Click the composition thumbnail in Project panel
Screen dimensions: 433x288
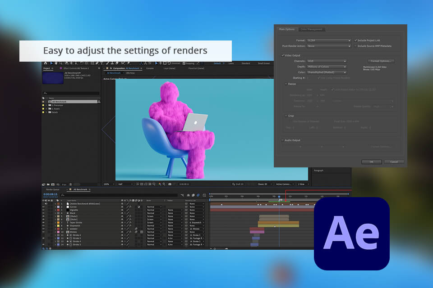coord(53,78)
